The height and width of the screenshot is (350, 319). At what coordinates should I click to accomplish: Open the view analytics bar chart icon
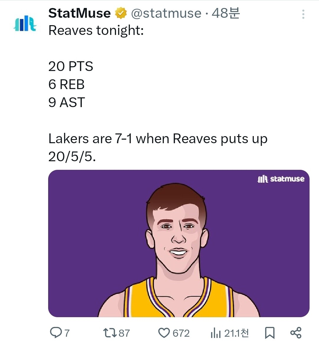216,333
